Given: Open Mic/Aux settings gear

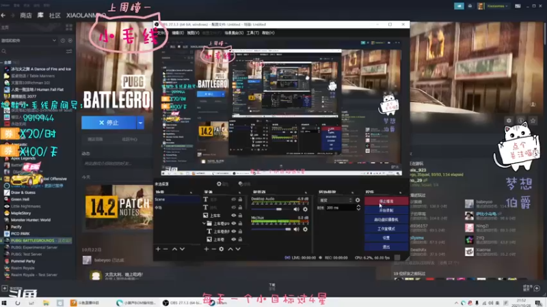Looking at the screenshot, I should point(305,229).
